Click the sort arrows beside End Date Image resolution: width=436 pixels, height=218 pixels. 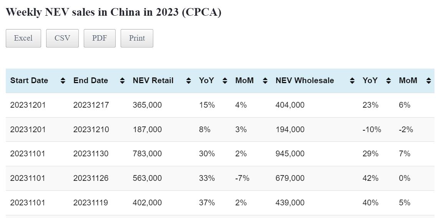(122, 81)
